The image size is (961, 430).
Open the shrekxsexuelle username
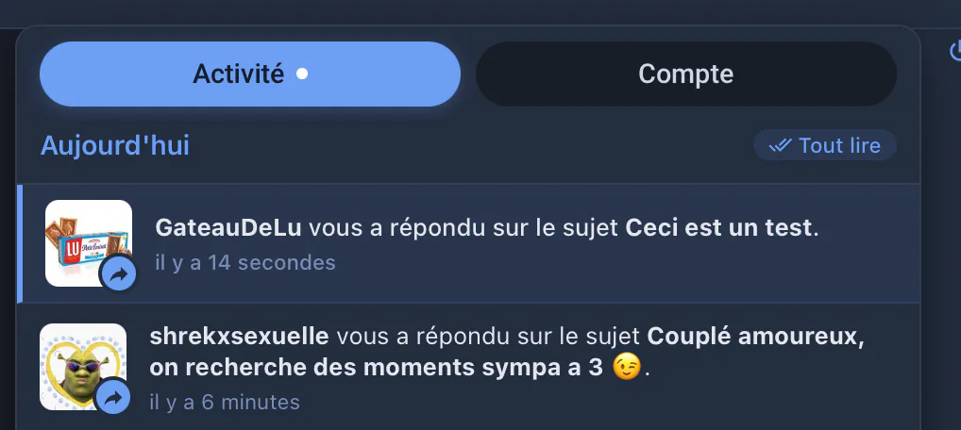[239, 337]
